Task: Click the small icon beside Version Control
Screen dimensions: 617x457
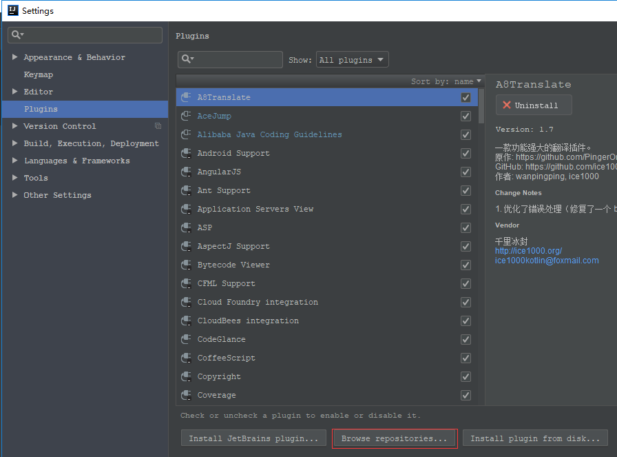Action: pos(158,126)
